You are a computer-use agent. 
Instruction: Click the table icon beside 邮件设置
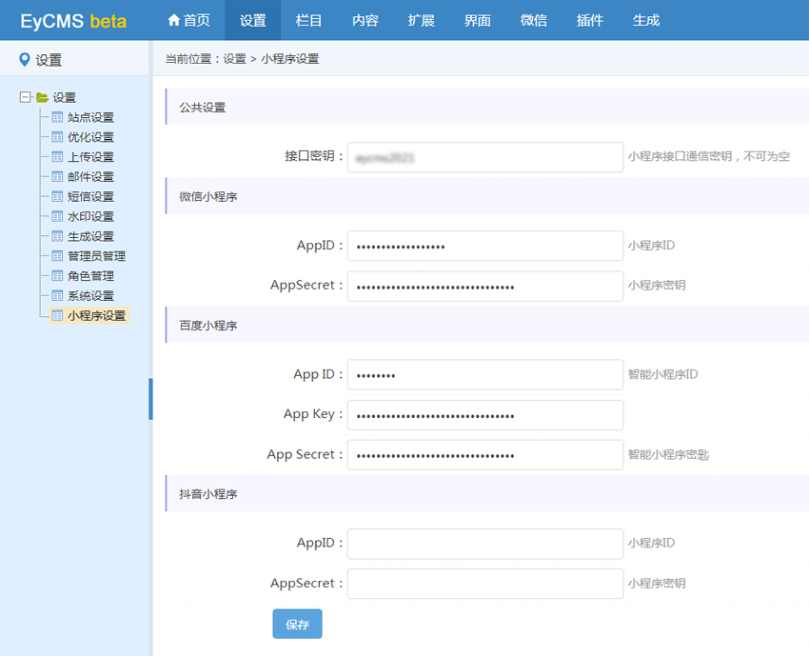click(57, 177)
